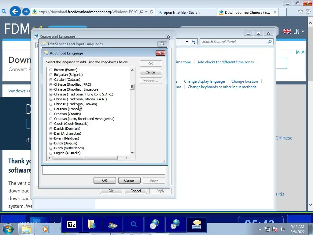Click the ad close X icon
313x235 pixels.
tap(303, 52)
